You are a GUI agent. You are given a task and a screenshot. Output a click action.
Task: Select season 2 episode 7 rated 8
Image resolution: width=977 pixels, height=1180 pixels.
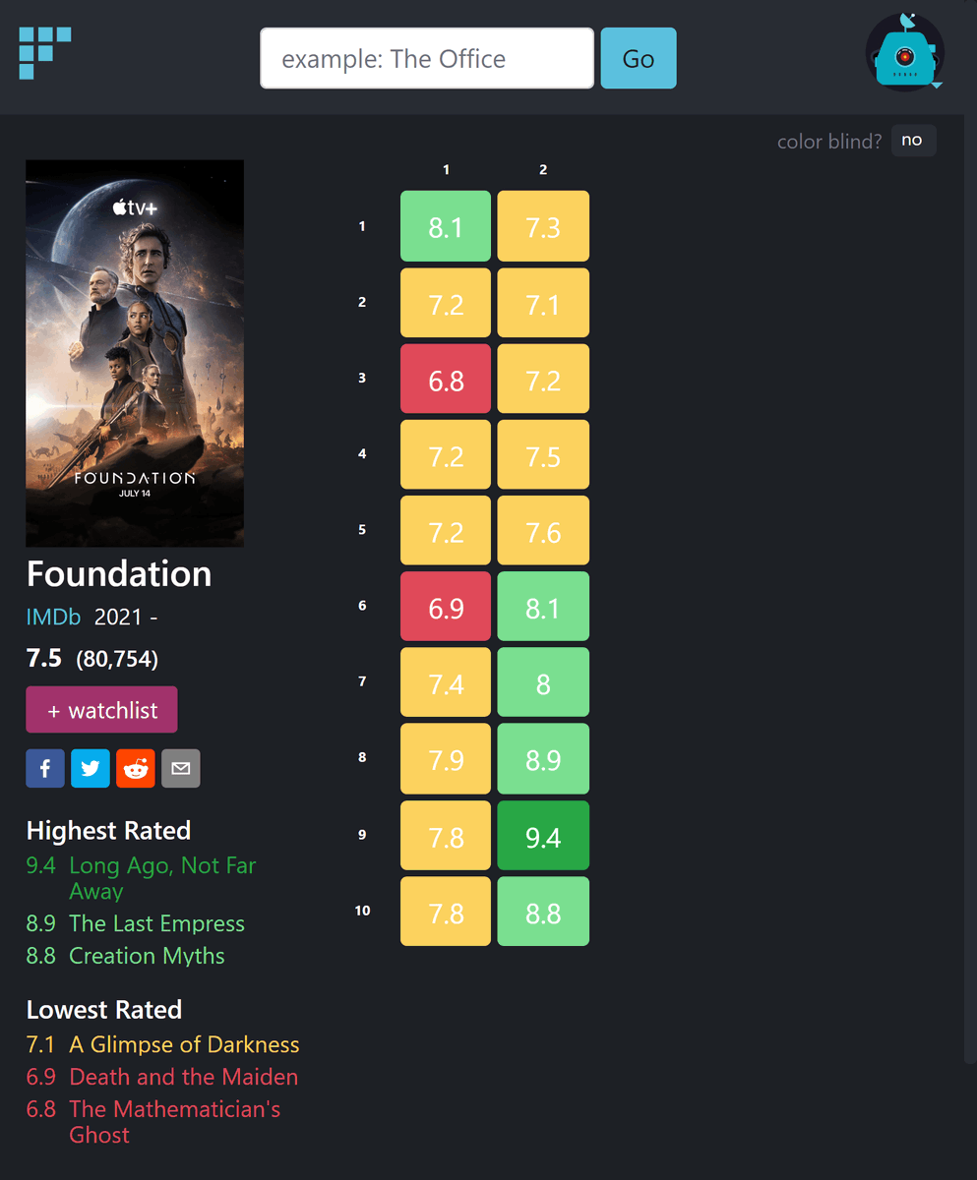543,681
